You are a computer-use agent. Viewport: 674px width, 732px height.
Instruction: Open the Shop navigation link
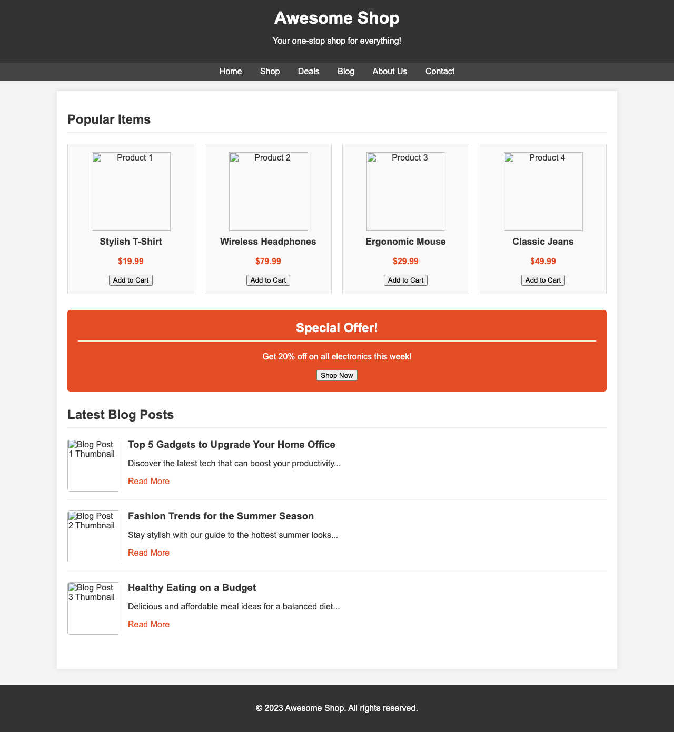(x=269, y=71)
